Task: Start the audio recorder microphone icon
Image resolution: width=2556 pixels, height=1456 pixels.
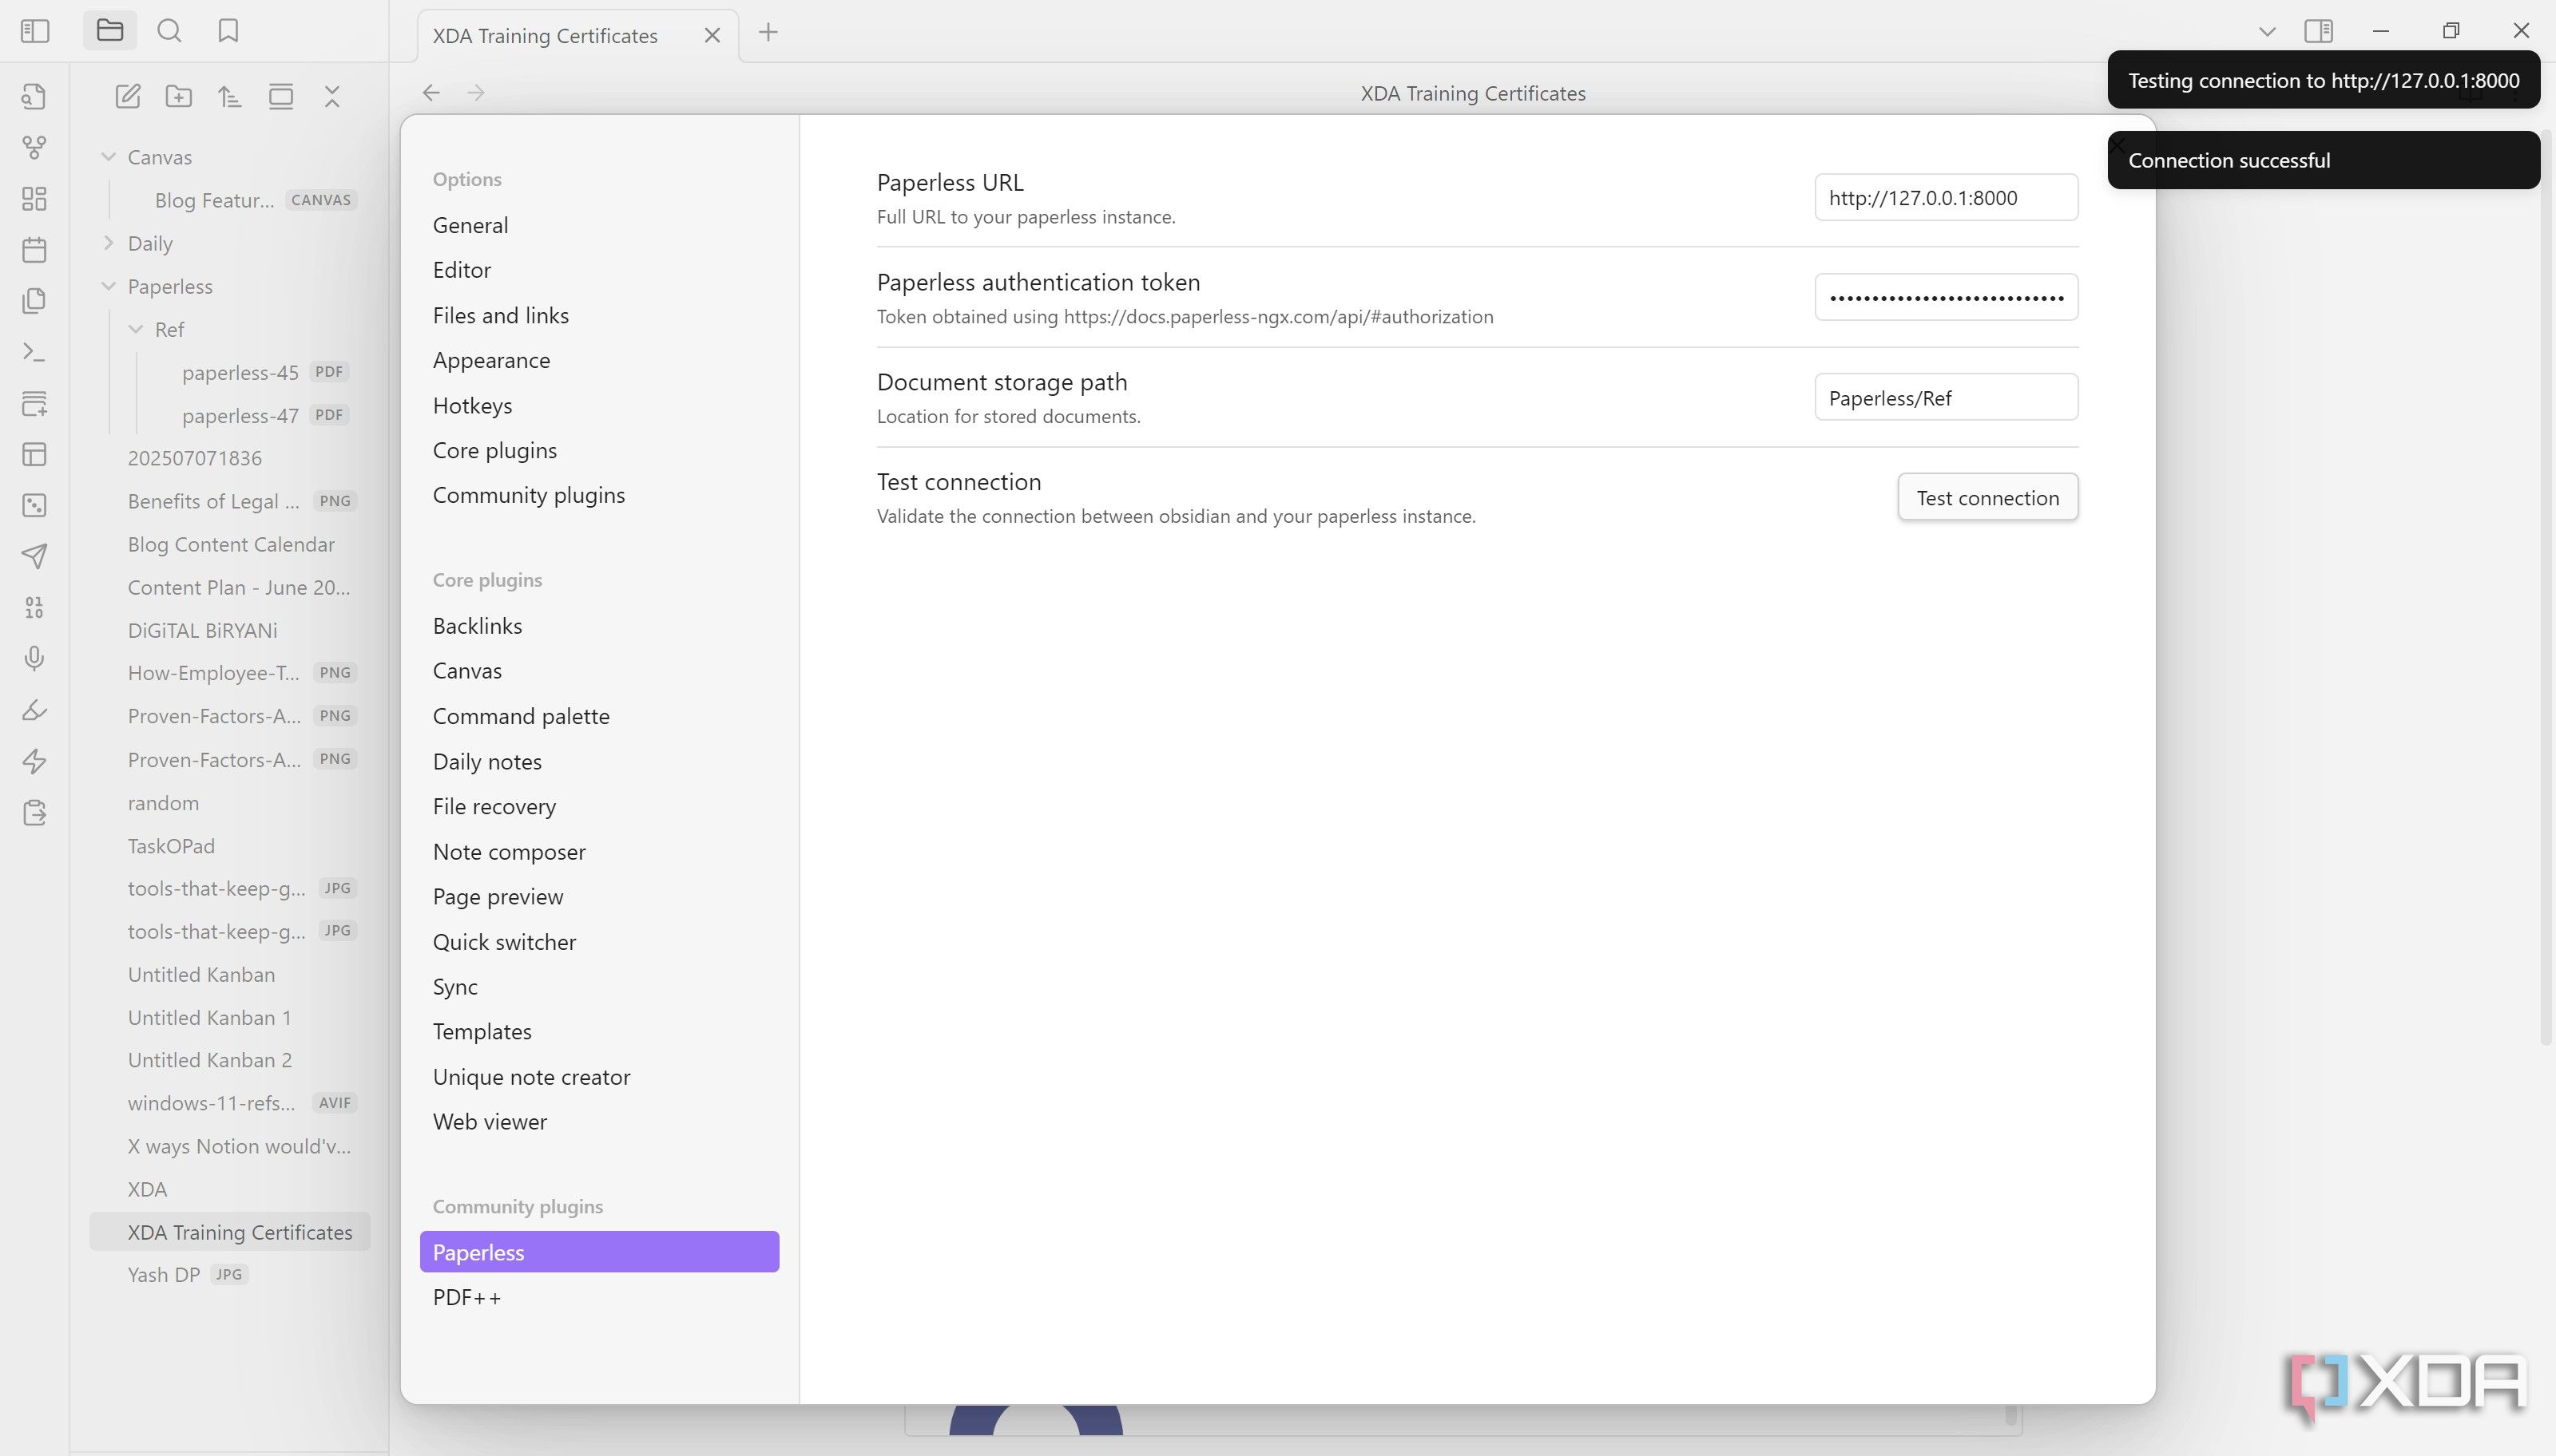Action: click(x=34, y=658)
